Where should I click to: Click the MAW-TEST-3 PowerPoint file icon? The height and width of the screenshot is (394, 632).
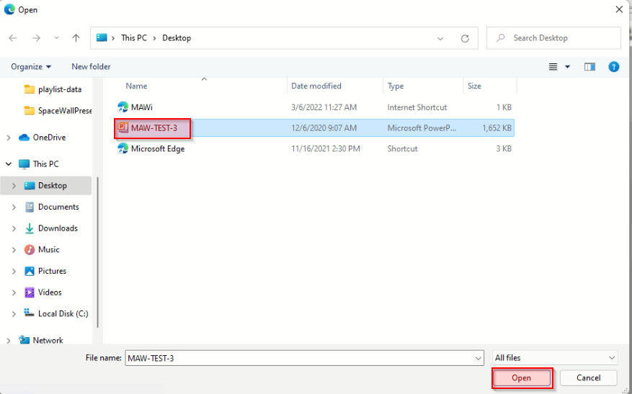click(123, 128)
